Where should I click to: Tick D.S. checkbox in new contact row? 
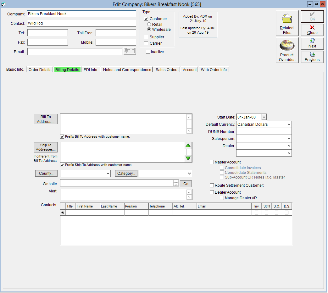click(287, 213)
